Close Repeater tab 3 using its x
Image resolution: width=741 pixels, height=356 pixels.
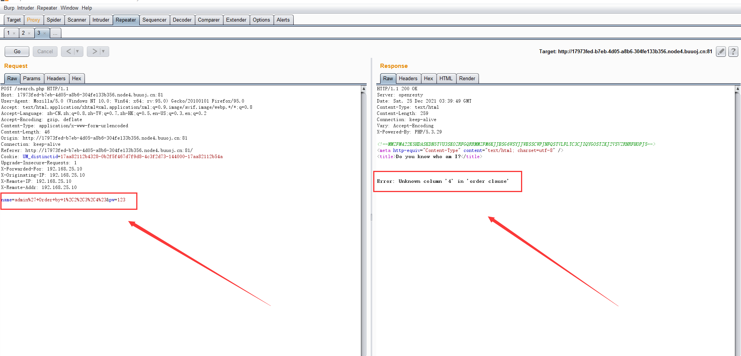[x=44, y=33]
